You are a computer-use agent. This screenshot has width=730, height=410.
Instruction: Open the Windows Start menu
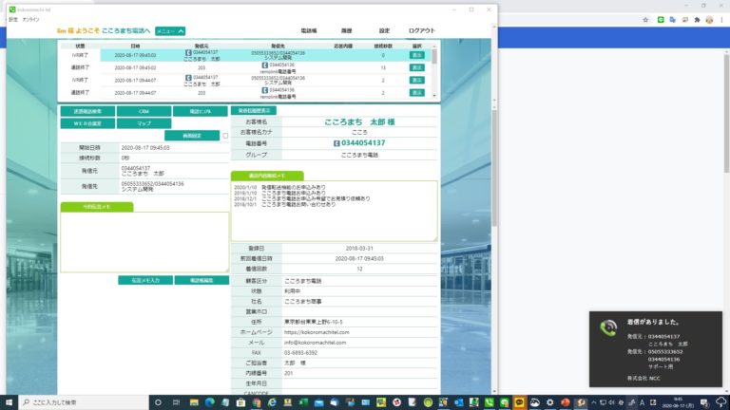tap(9, 402)
